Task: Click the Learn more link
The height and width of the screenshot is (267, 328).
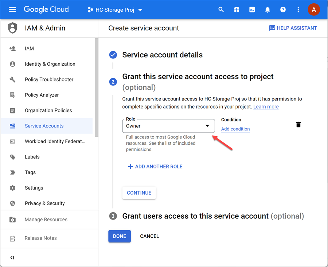Action: point(266,107)
